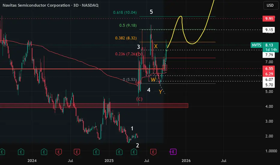Viewport: 280px width, 165px height.
Task: Select the orange W wave label
Action: click(153, 80)
